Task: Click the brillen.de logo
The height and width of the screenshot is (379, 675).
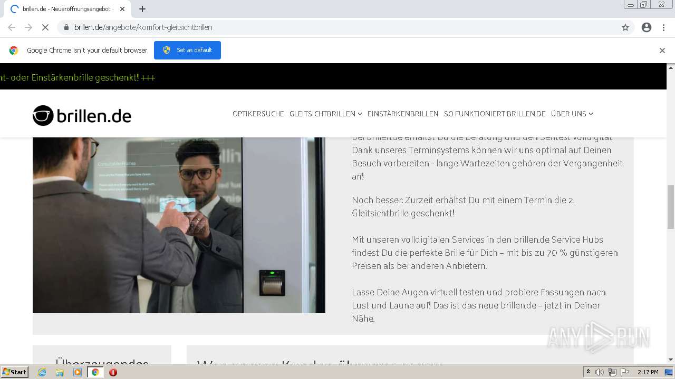Action: (x=82, y=116)
